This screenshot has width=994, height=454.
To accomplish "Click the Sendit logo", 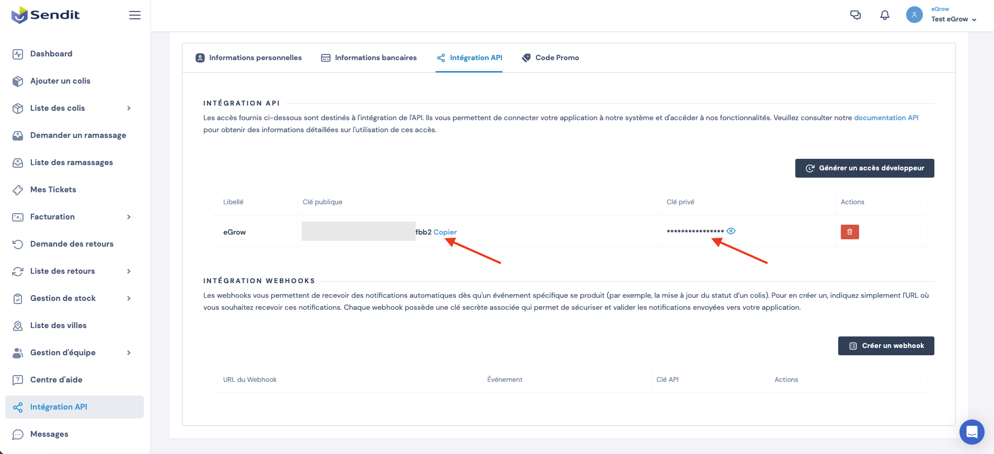I will pyautogui.click(x=45, y=15).
